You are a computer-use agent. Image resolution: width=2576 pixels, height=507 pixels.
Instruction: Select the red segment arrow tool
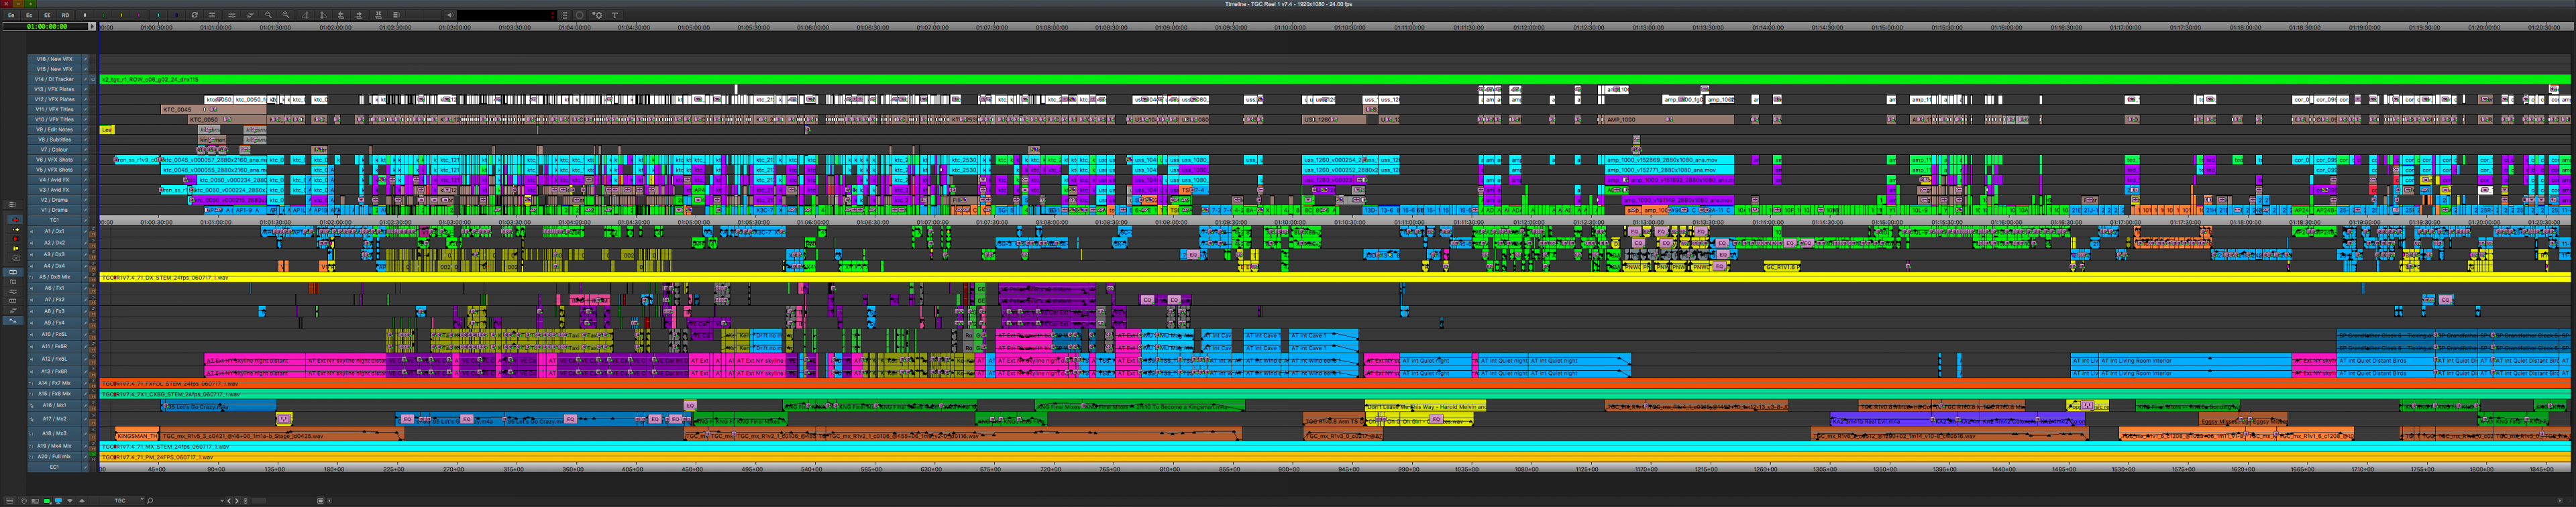(x=16, y=220)
